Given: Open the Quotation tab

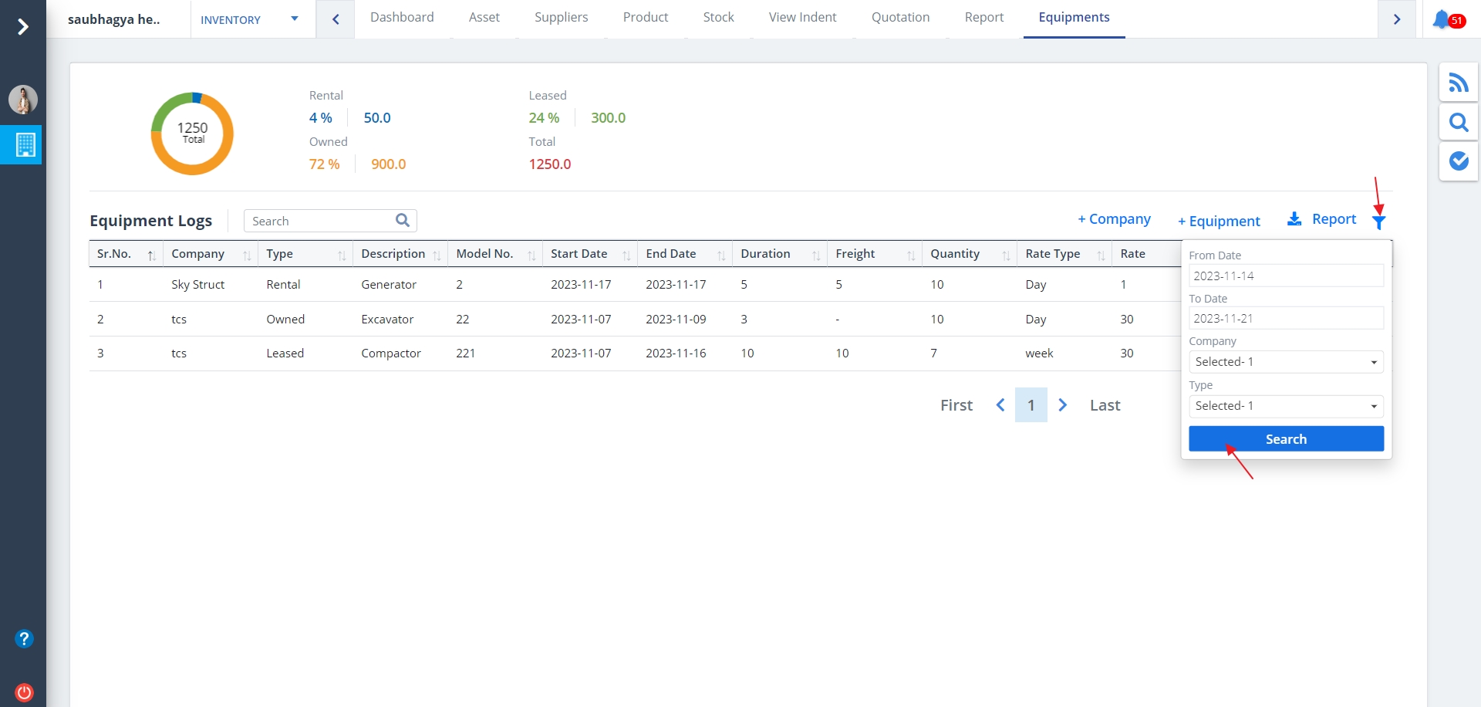Looking at the screenshot, I should click(x=900, y=18).
